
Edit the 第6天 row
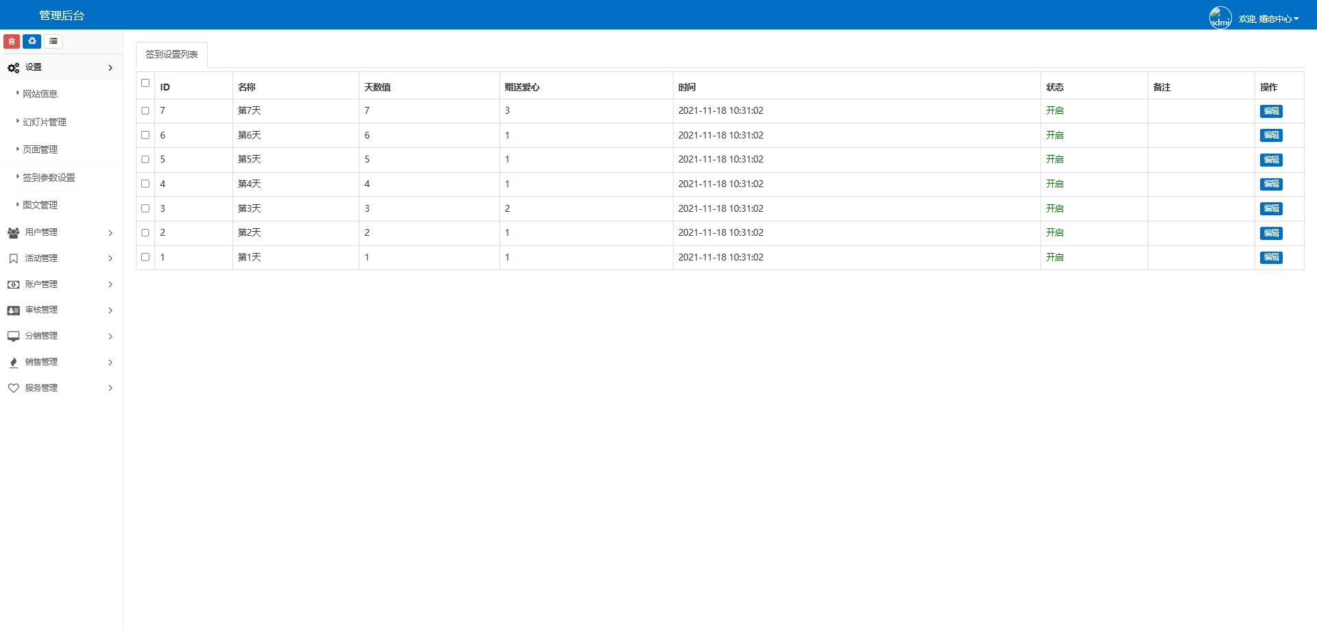pyautogui.click(x=1271, y=136)
